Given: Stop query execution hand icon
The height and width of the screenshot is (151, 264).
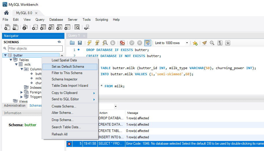Looking at the screenshot, I should tap(113, 43).
